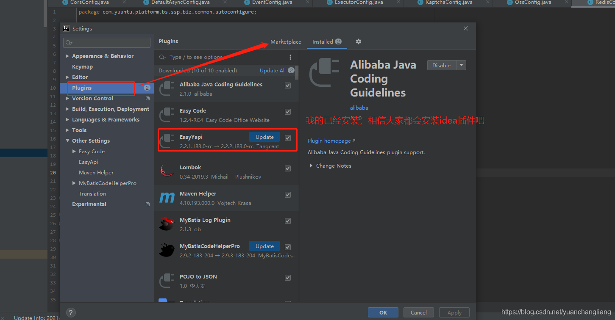This screenshot has height=320, width=615.
Task: Open the ExecutorConfig.java editor tab
Action: point(359,3)
